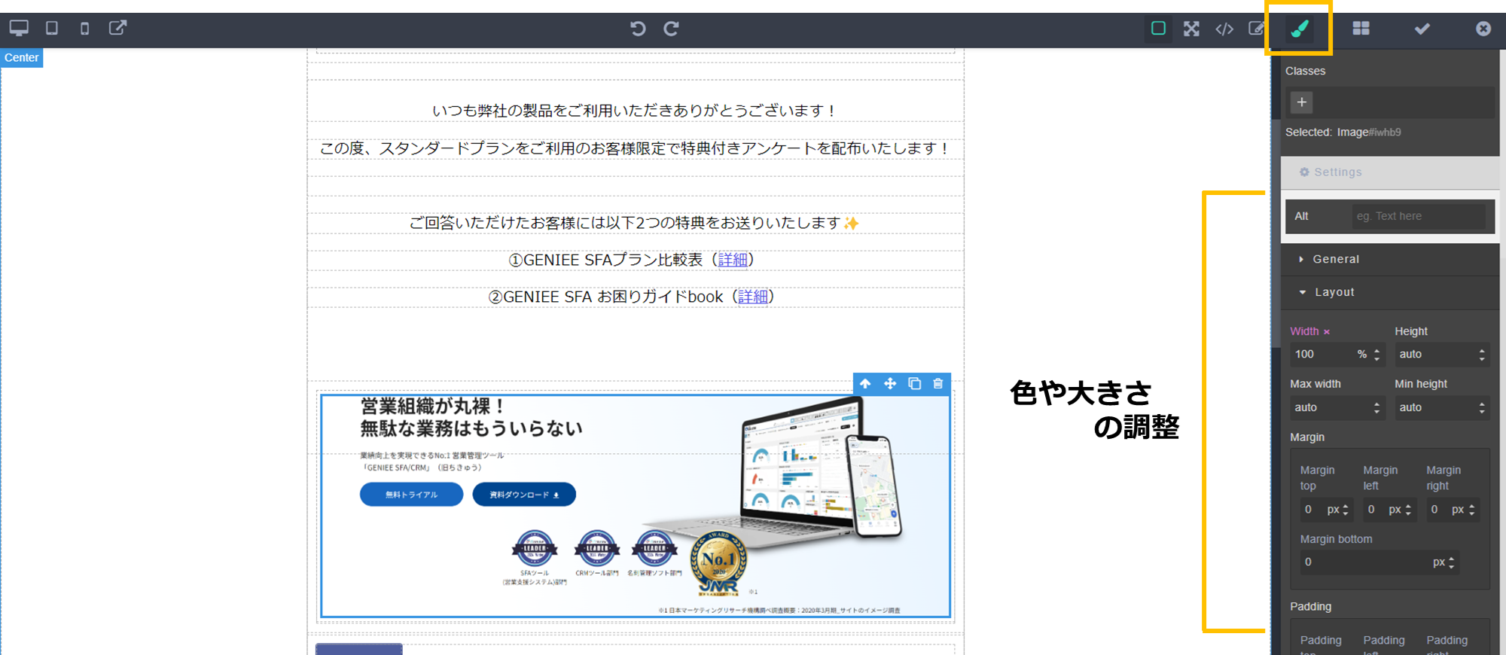
Task: Toggle fullscreen editor mode
Action: [1191, 29]
